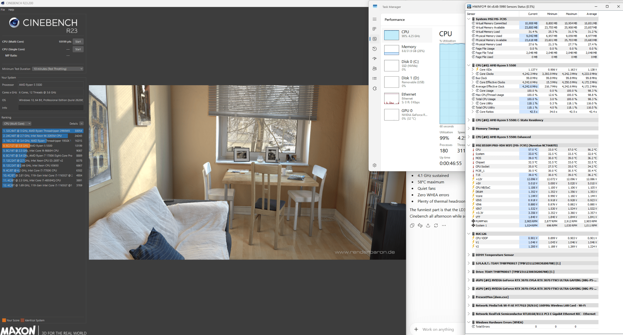This screenshot has height=335, width=623.
Task: Open CPU (Multi Core) ranking dropdown
Action: tap(17, 124)
